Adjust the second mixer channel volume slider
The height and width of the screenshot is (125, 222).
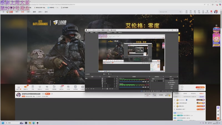pos(132,87)
